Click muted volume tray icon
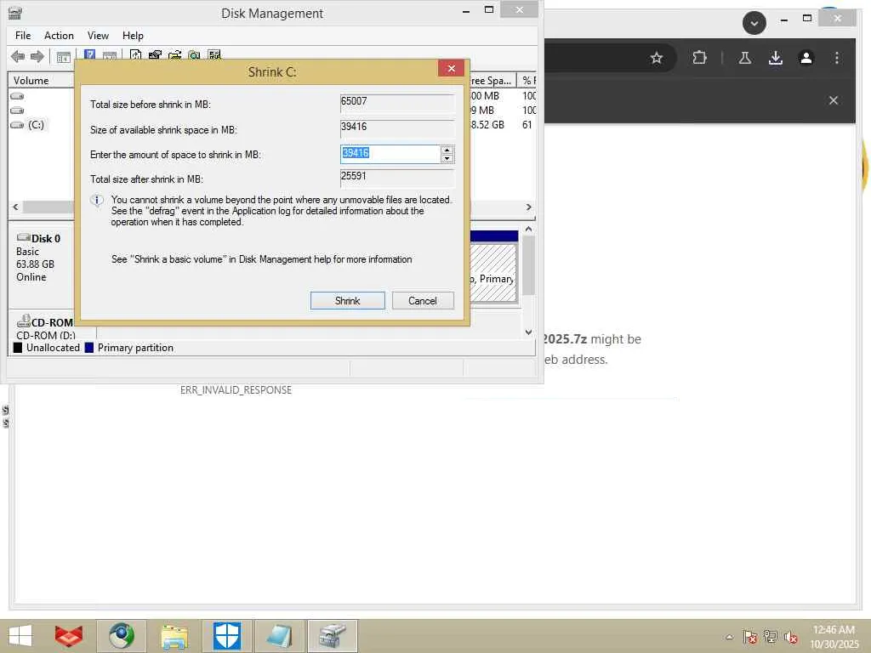This screenshot has width=871, height=653. [791, 637]
